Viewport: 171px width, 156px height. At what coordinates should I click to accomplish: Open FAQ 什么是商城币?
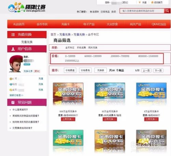[x=20, y=110]
